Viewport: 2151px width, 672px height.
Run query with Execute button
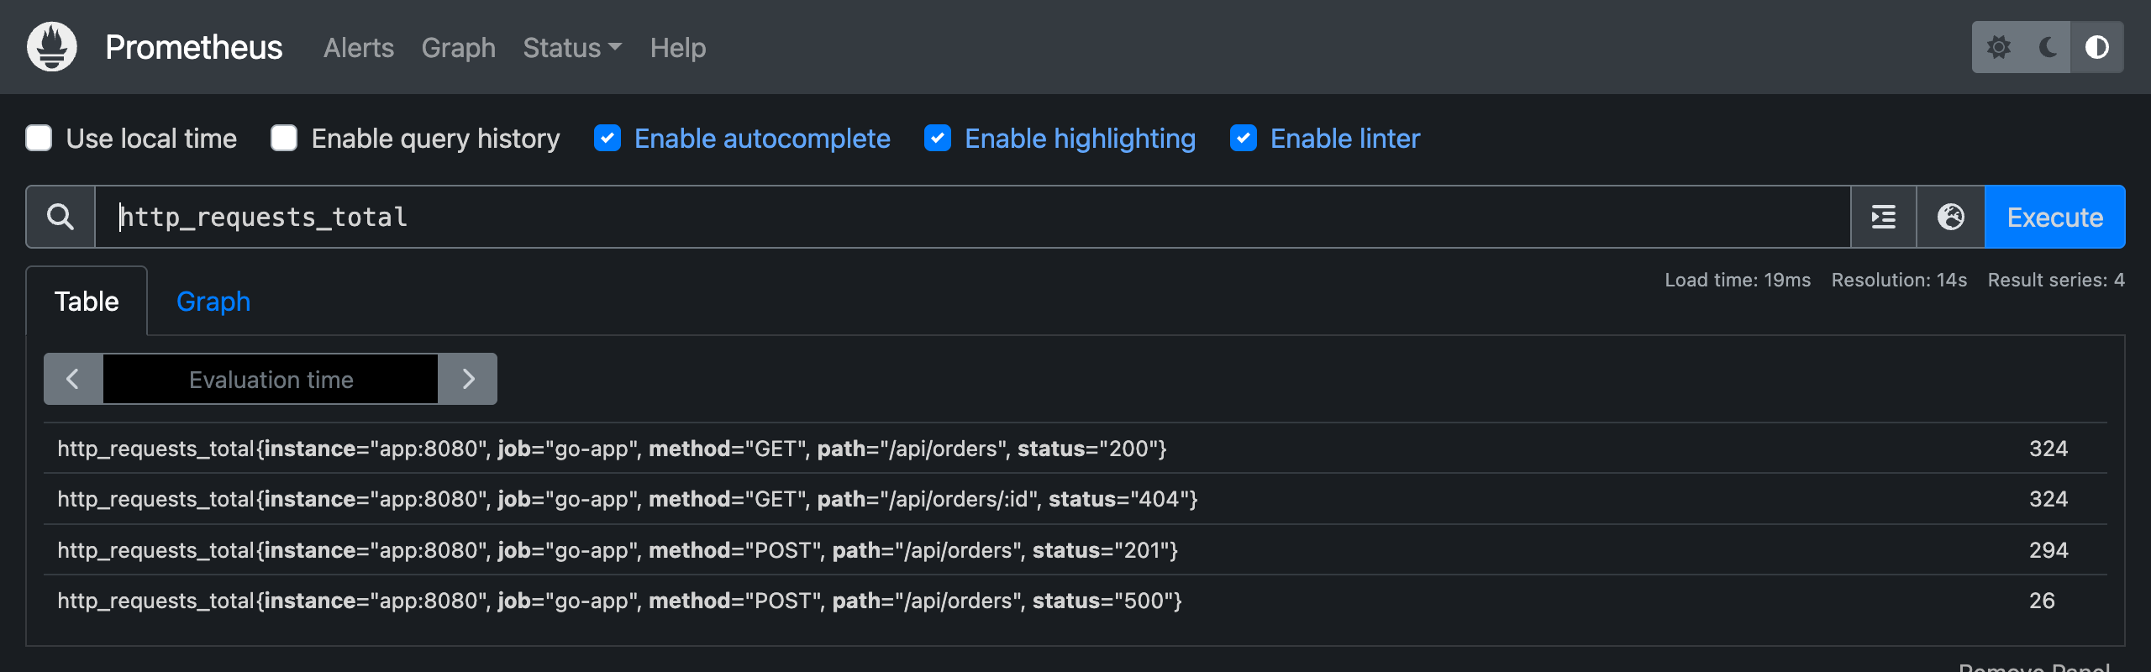2055,217
